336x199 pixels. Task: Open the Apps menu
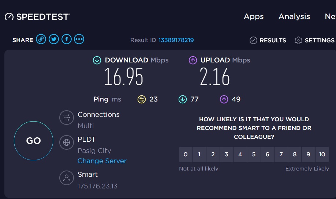254,16
